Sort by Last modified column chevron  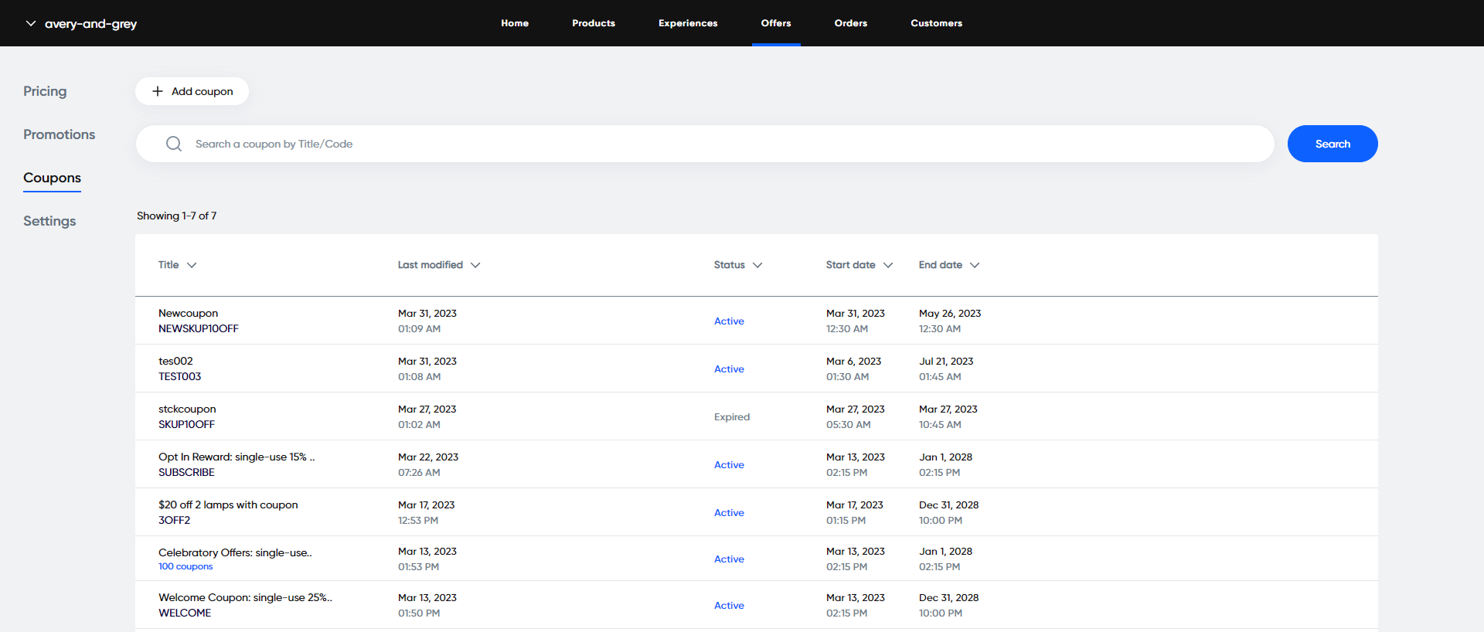[x=475, y=265]
